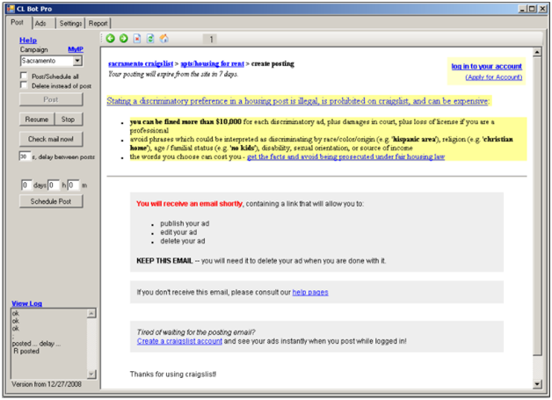Click the Check mail now! button
This screenshot has height=400, width=552.
coord(51,139)
